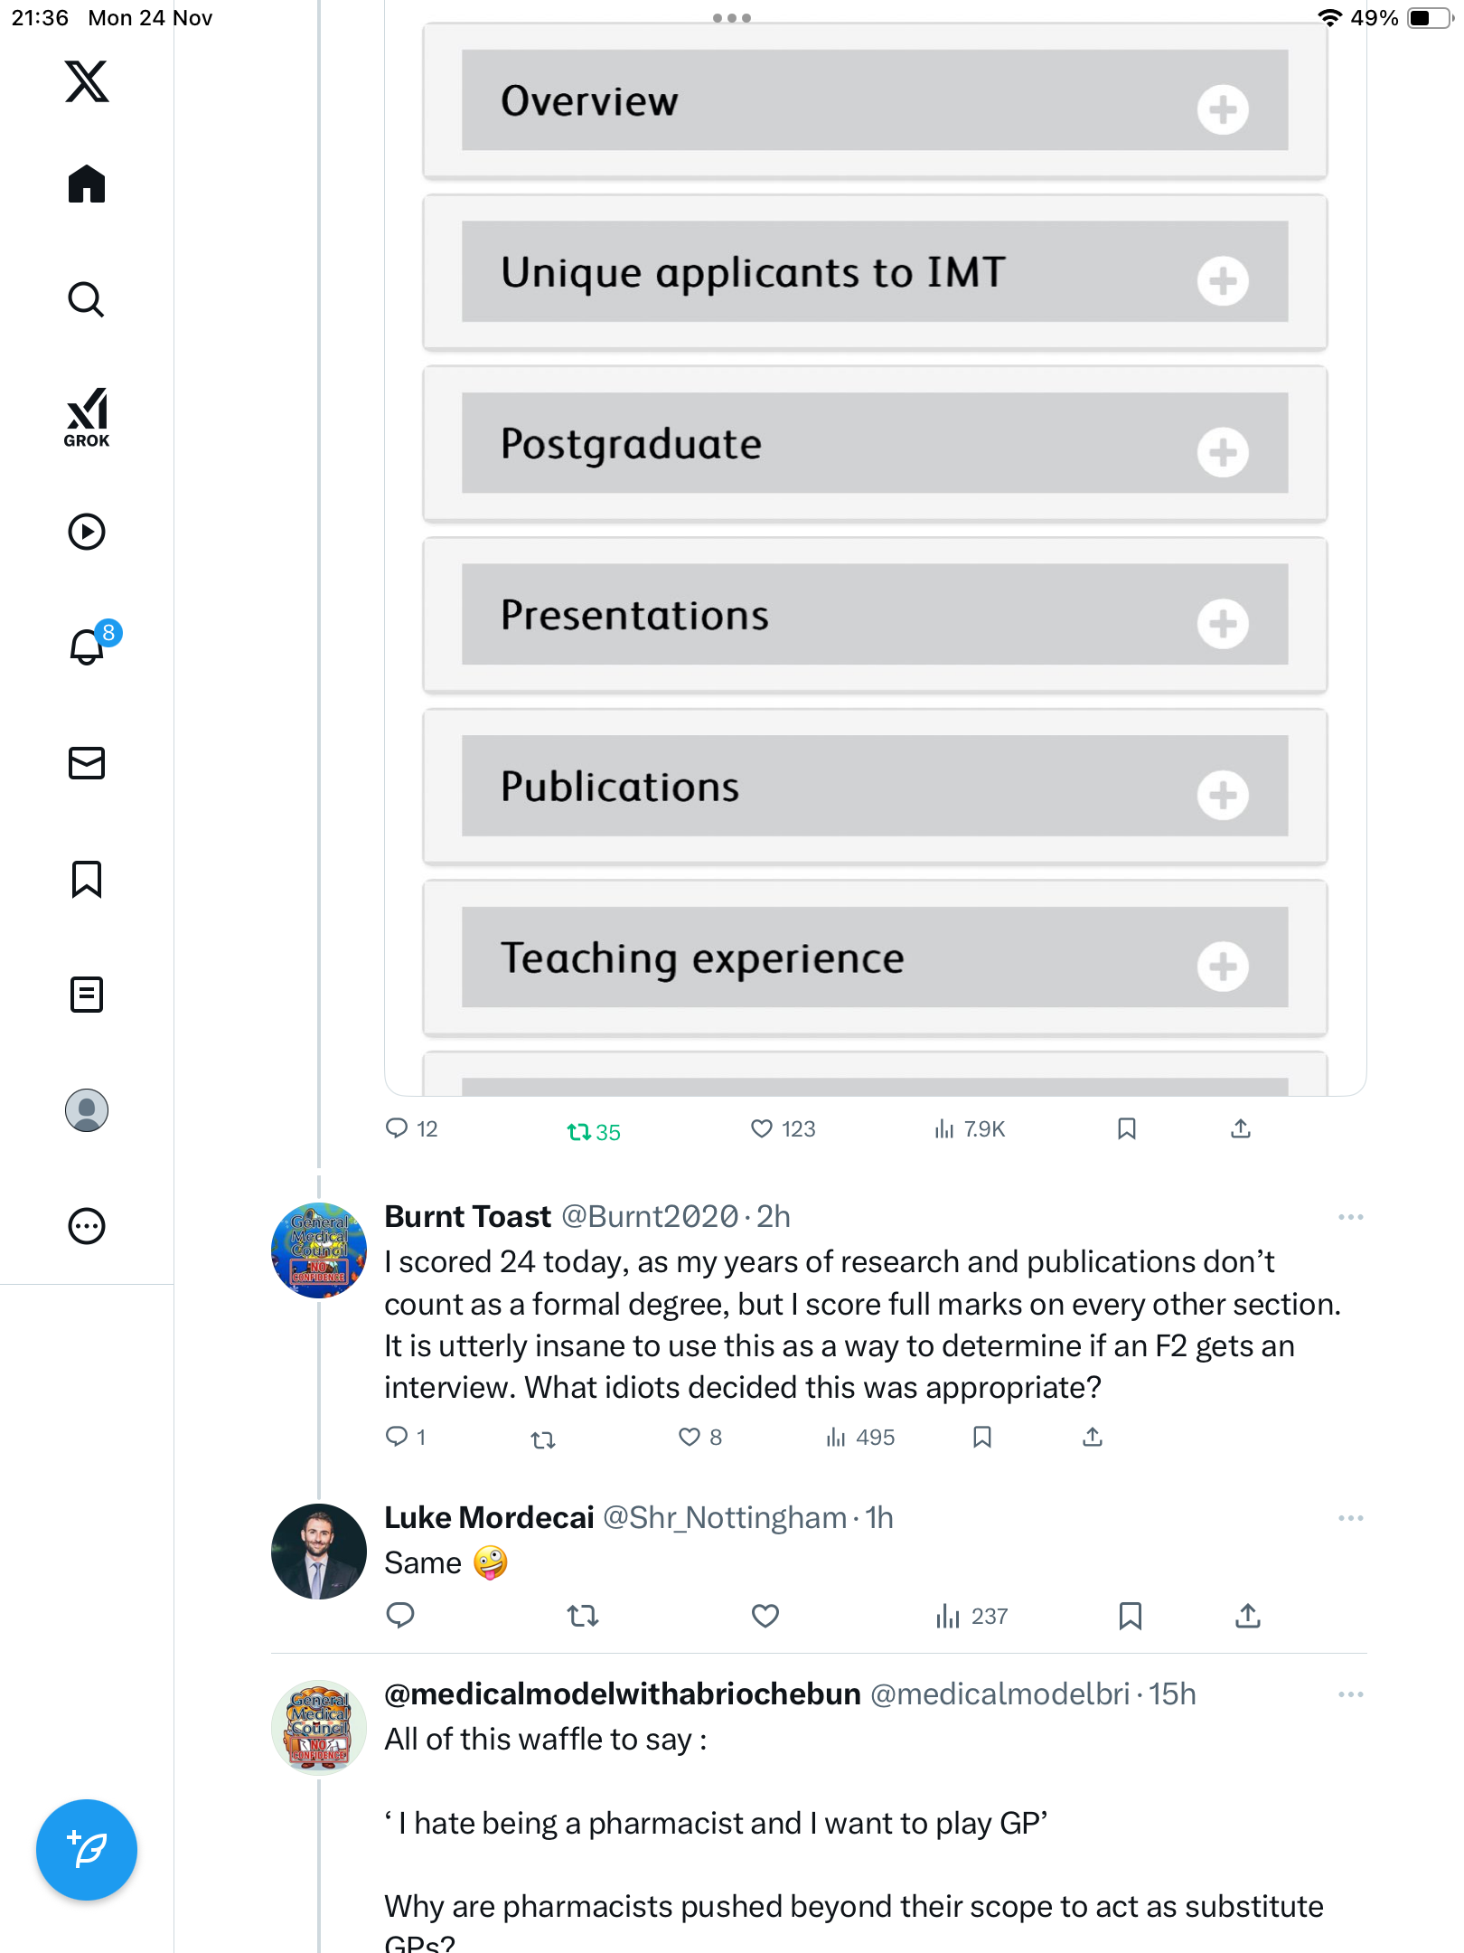Open the More options circle in sidebar
The width and height of the screenshot is (1464, 1953).
coord(87,1226)
